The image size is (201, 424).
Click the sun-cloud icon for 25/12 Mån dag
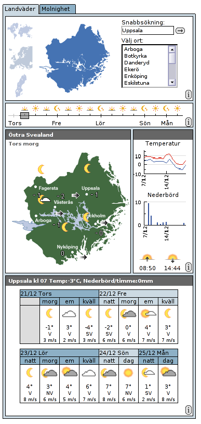[x=168, y=372]
